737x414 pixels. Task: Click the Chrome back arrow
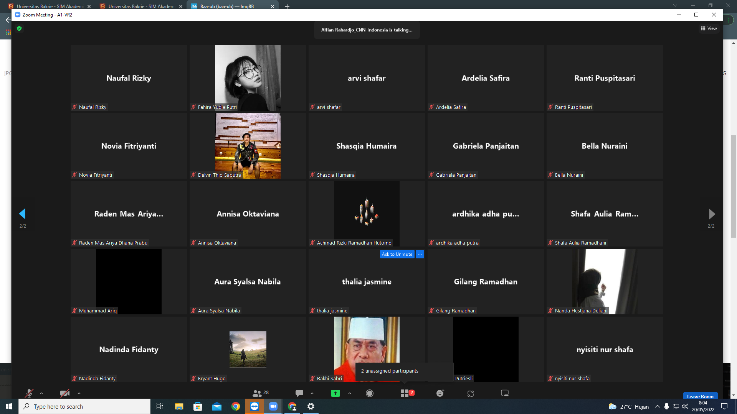point(8,20)
